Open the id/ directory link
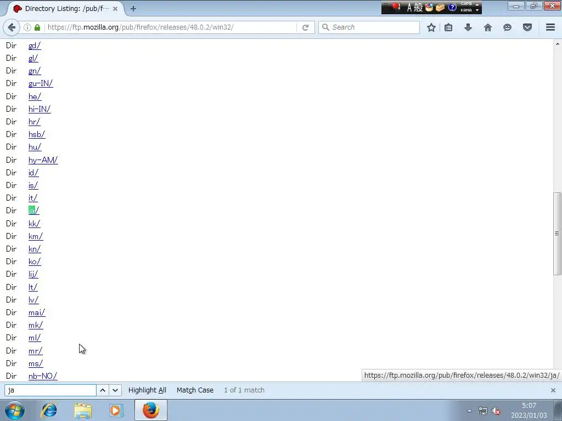 33,173
